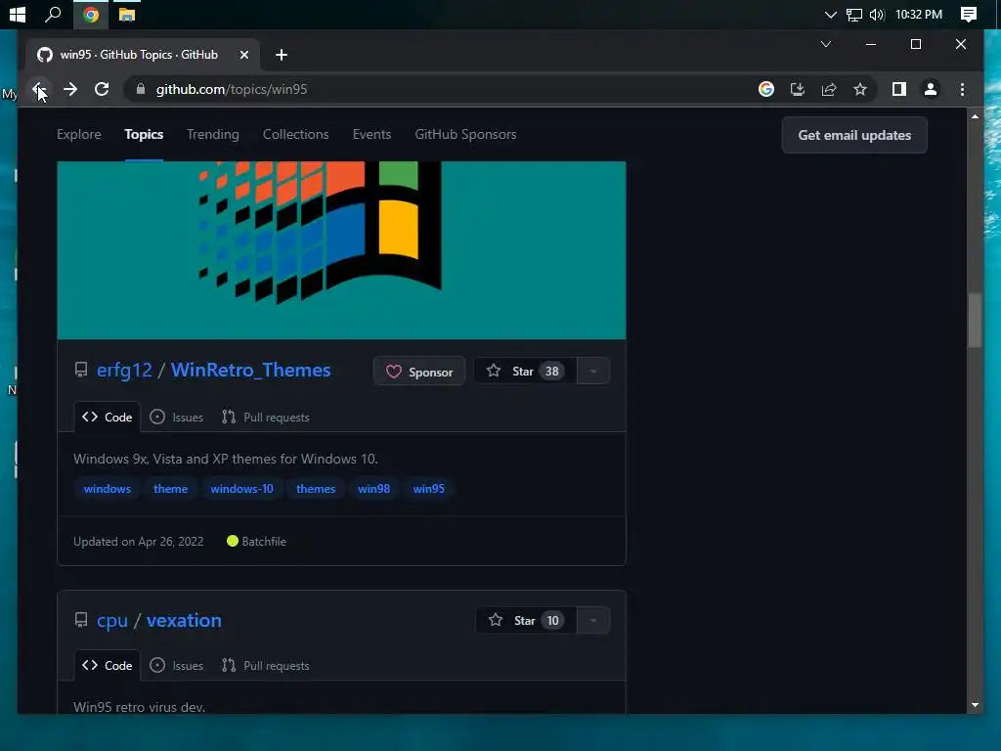Select Code tab of vexation

click(108, 665)
